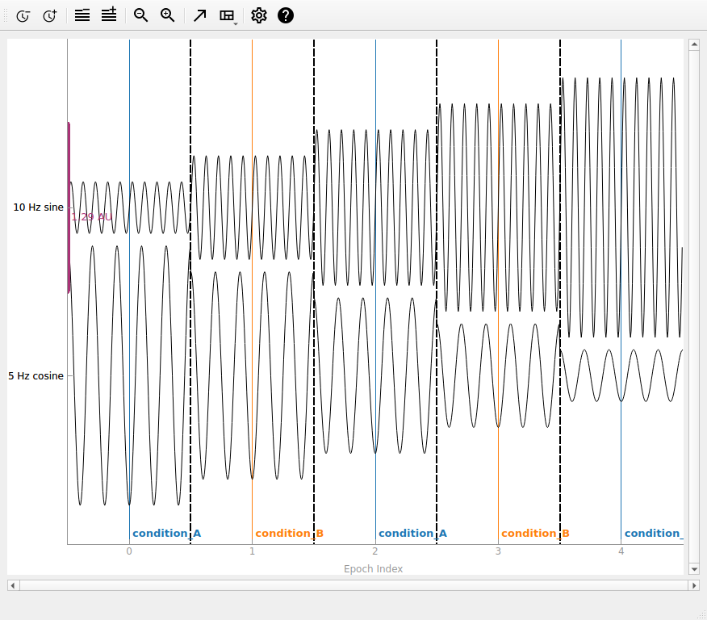Click epoch index tick label 4

point(621,551)
